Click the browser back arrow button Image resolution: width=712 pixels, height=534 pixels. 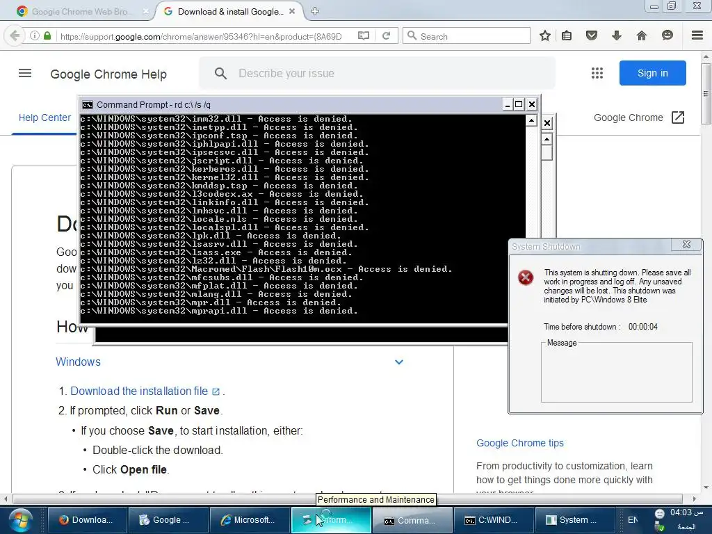(x=15, y=35)
